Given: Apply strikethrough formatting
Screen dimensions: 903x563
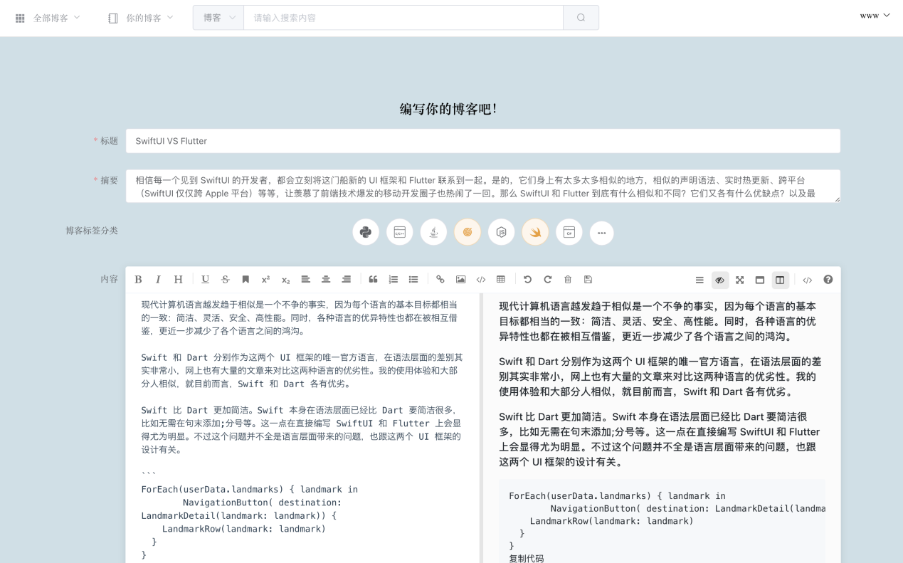Looking at the screenshot, I should pyautogui.click(x=226, y=280).
